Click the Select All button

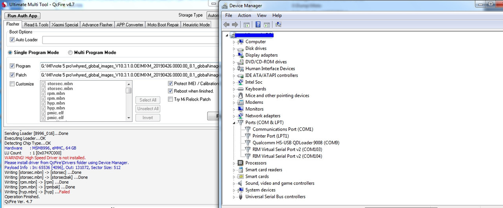[148, 100]
